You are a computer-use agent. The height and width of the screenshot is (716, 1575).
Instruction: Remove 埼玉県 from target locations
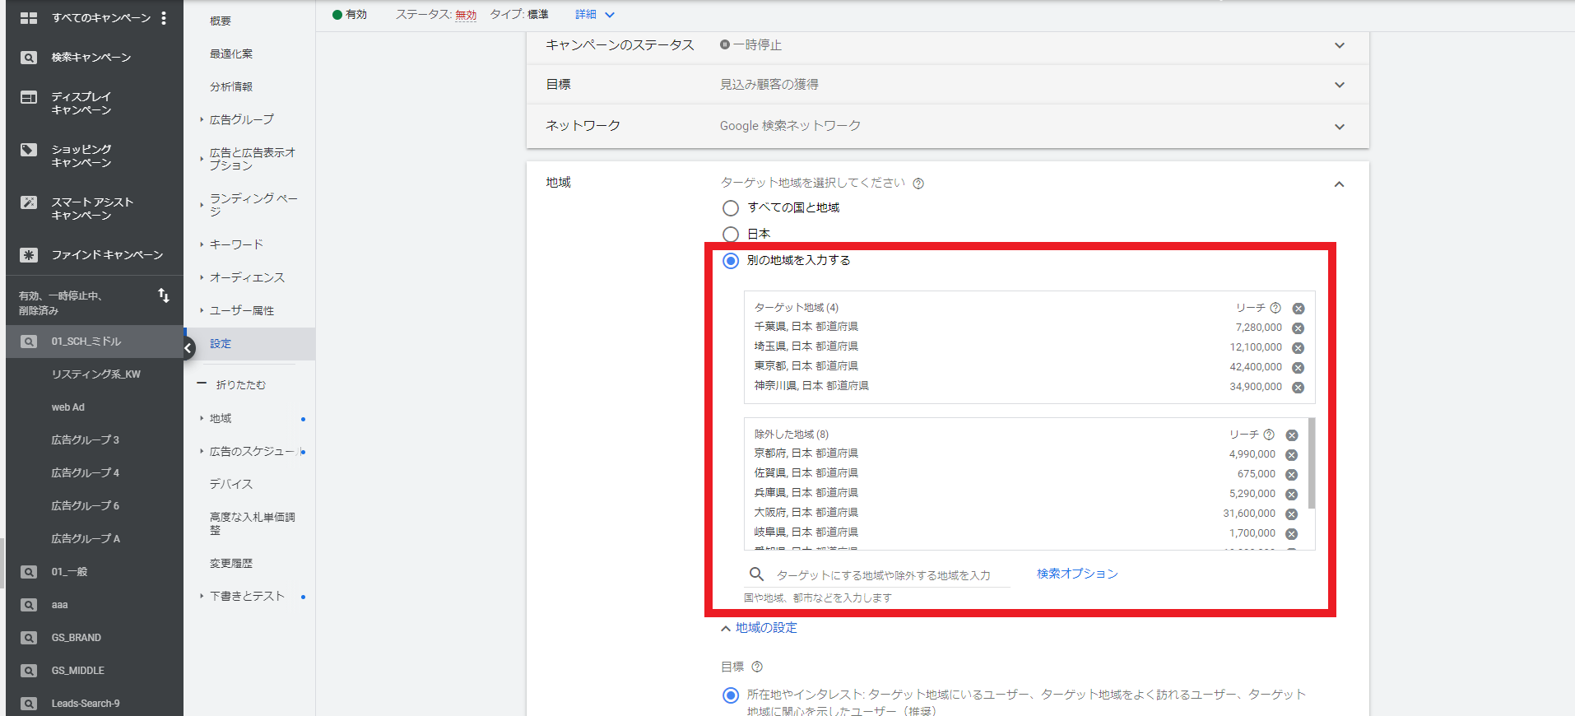pos(1298,348)
